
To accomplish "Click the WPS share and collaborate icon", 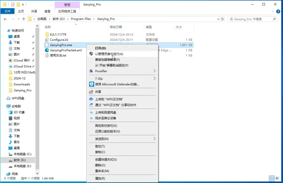I will click(x=91, y=105).
